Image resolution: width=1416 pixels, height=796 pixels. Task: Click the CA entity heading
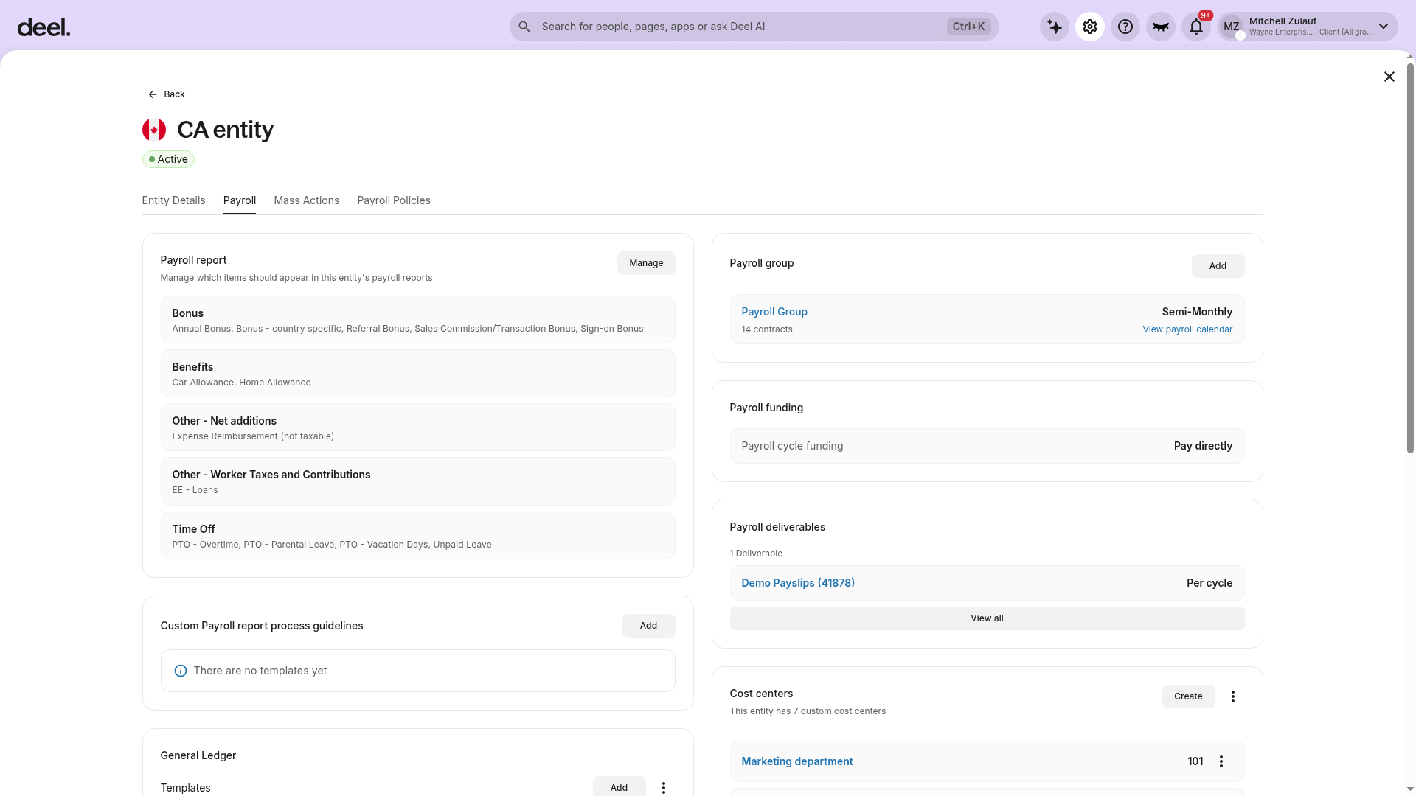(225, 130)
